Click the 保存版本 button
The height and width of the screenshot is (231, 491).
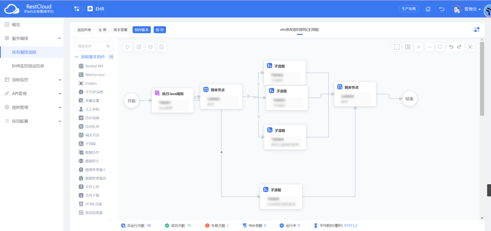pyautogui.click(x=141, y=29)
